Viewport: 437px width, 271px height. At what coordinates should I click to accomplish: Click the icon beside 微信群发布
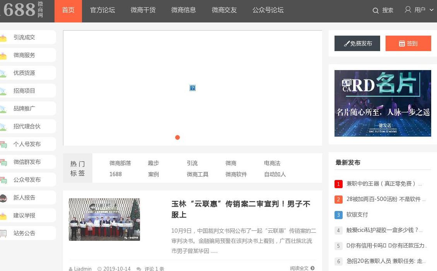3,162
